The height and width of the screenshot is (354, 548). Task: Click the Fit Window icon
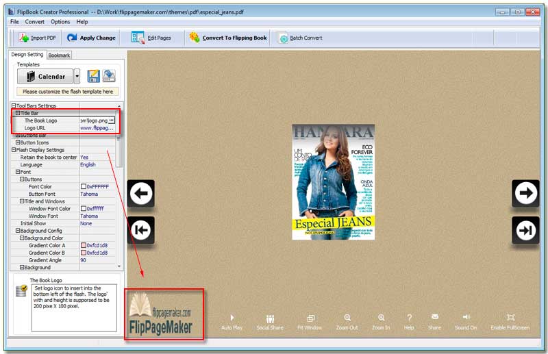tap(310, 318)
